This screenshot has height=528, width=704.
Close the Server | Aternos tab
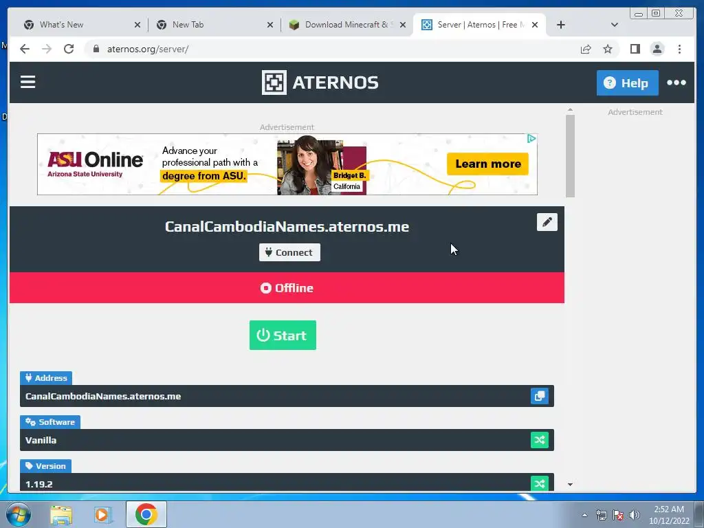coord(535,25)
